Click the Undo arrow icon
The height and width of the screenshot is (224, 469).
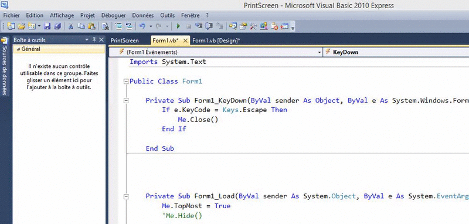point(142,26)
